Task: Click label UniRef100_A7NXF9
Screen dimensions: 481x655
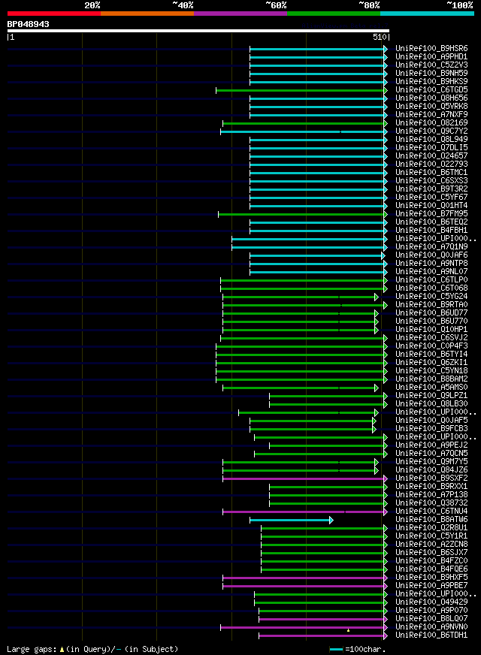Action: [x=431, y=114]
